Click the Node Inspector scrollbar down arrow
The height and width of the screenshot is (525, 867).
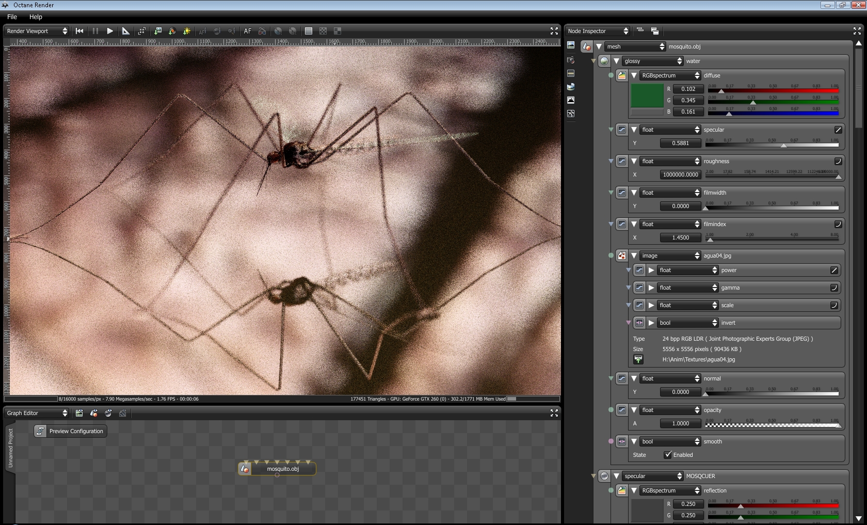[859, 518]
